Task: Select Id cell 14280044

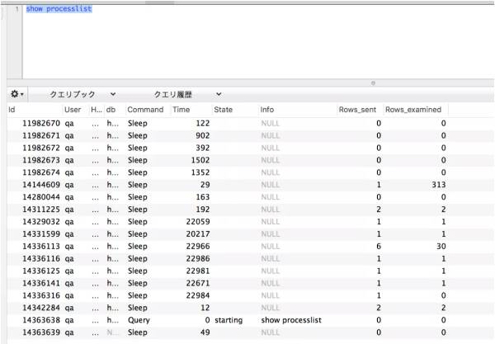Action: click(x=41, y=197)
